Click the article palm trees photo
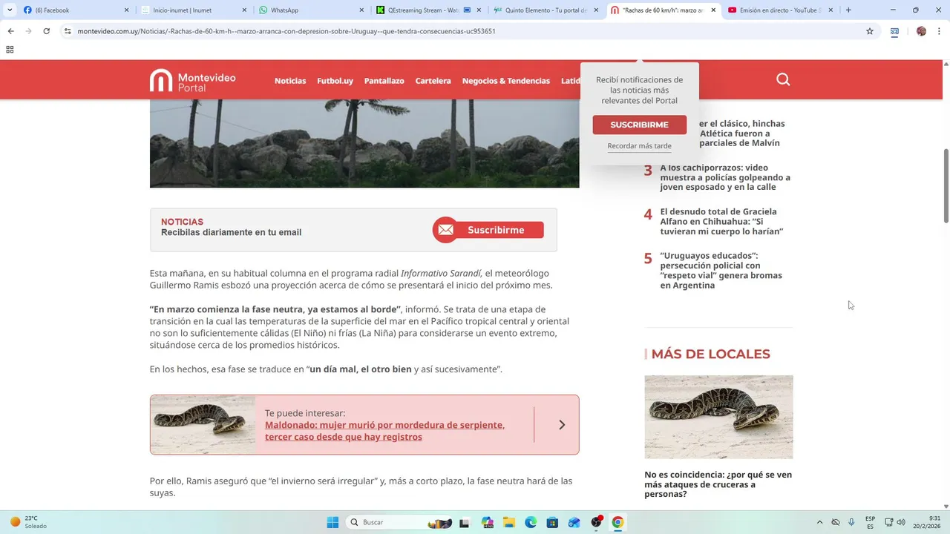Viewport: 950px width, 534px height. (x=364, y=144)
